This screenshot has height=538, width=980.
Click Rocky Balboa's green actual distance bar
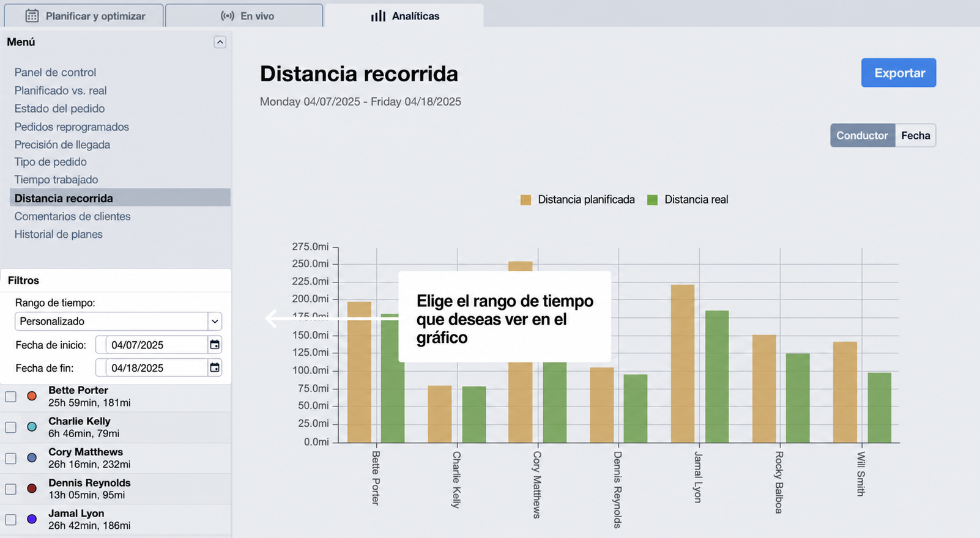798,398
